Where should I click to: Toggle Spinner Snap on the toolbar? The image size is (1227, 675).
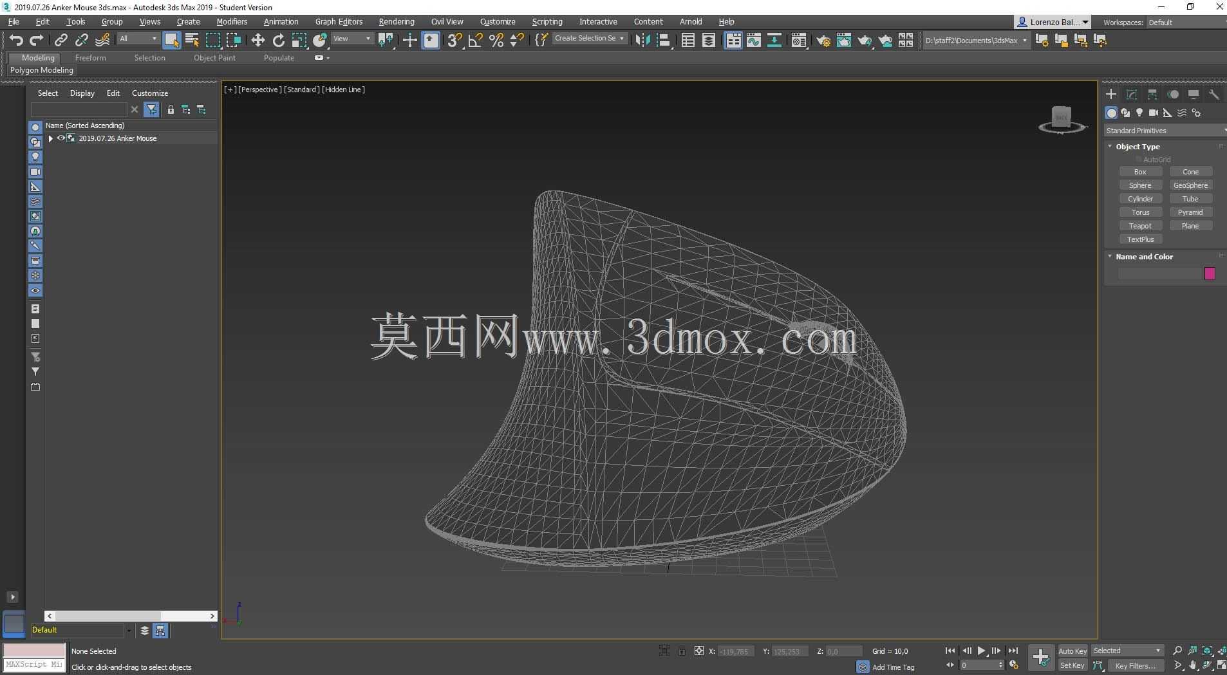[x=516, y=40]
